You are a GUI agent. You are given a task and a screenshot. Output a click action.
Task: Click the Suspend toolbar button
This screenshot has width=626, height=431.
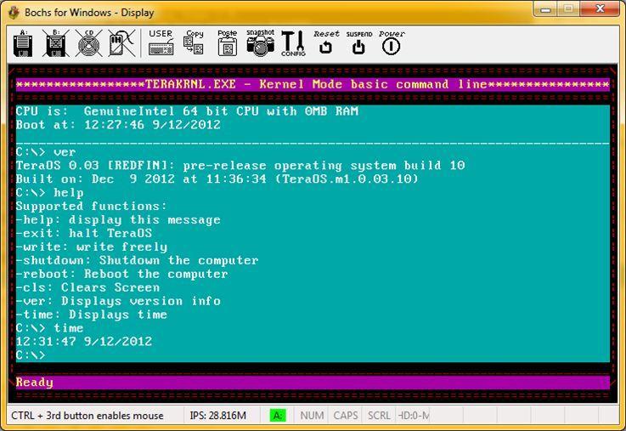pos(358,43)
